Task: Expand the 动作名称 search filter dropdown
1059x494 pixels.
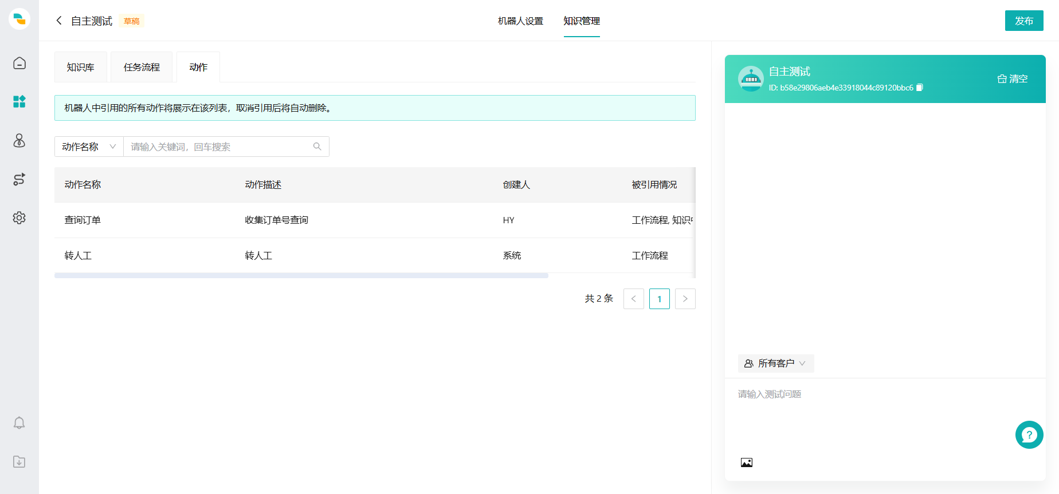Action: point(89,147)
